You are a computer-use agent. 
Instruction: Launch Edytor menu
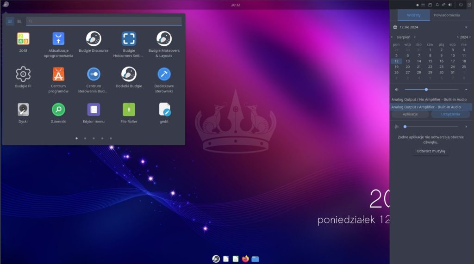click(94, 113)
